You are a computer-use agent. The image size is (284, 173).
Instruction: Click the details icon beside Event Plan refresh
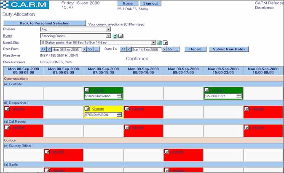(x=166, y=43)
